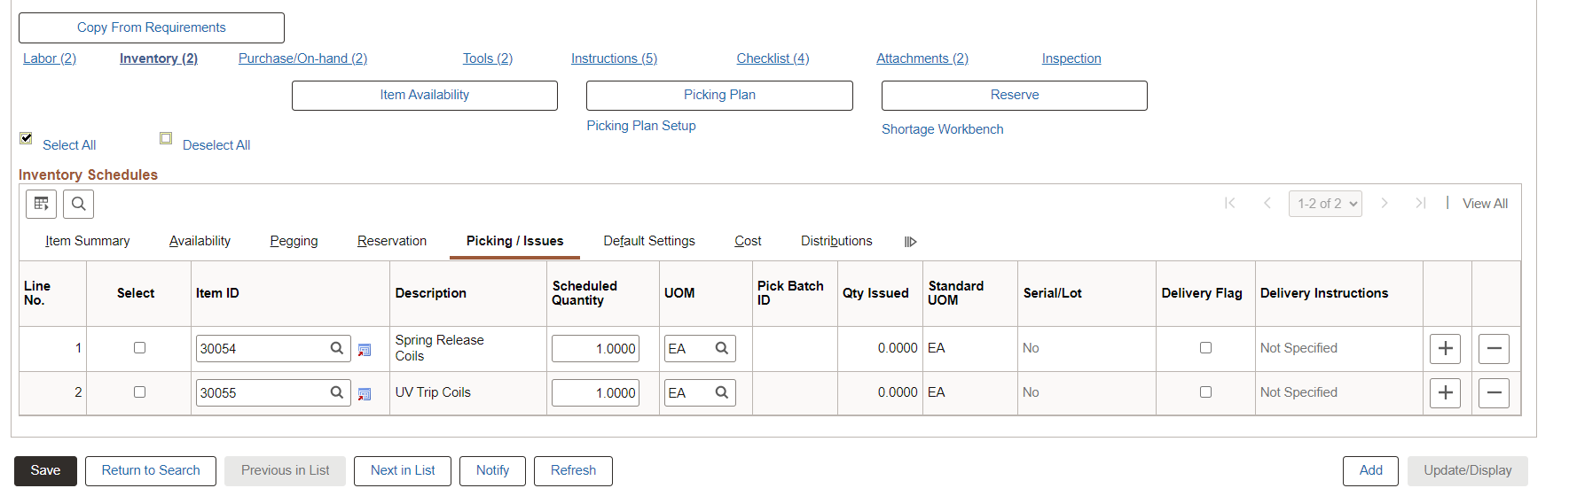Viewport: 1569px width, 496px height.
Task: Click Next in List button
Action: [403, 470]
